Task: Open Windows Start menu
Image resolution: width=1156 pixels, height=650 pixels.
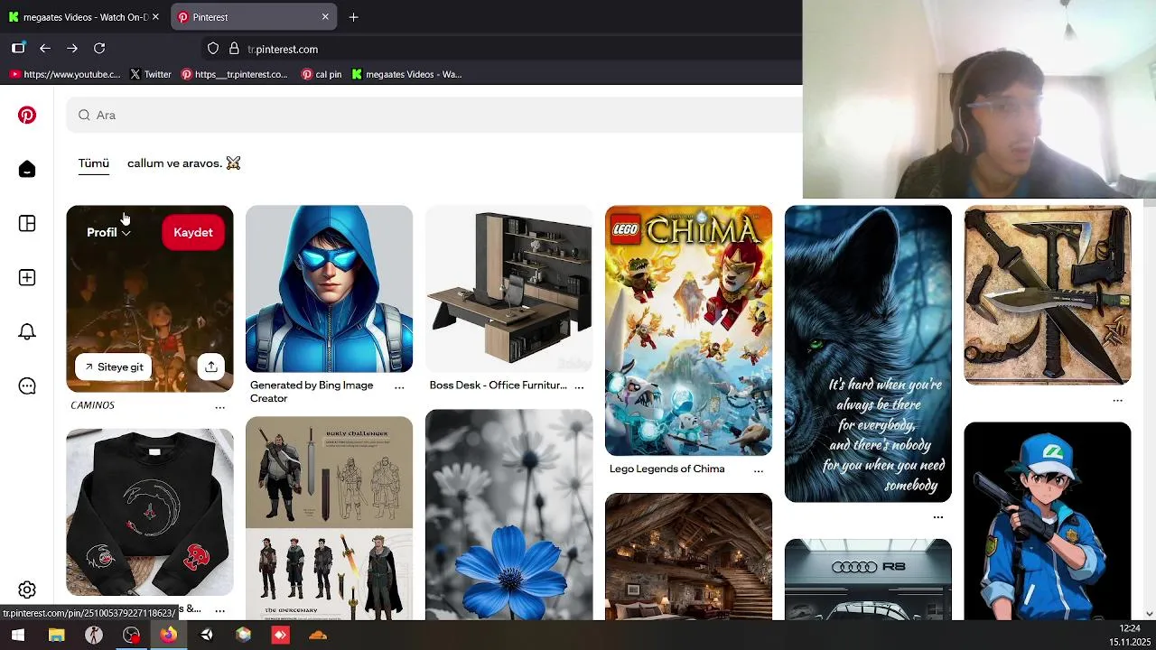Action: 18,636
